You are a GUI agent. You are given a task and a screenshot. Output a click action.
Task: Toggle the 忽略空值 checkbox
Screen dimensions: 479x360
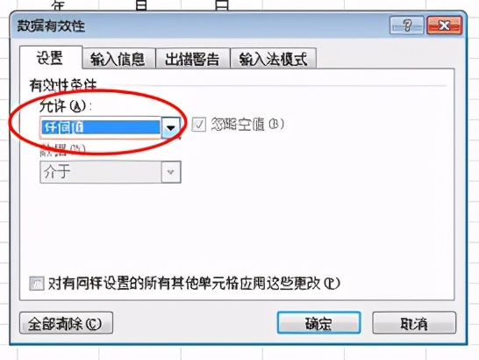click(x=198, y=125)
